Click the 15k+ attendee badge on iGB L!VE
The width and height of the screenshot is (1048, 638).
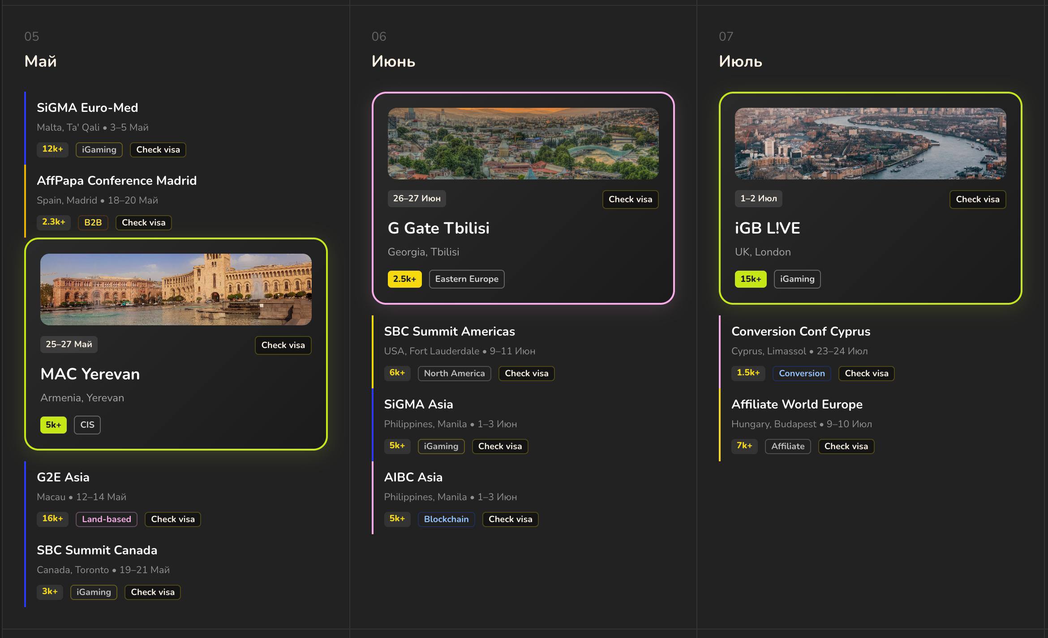(750, 279)
